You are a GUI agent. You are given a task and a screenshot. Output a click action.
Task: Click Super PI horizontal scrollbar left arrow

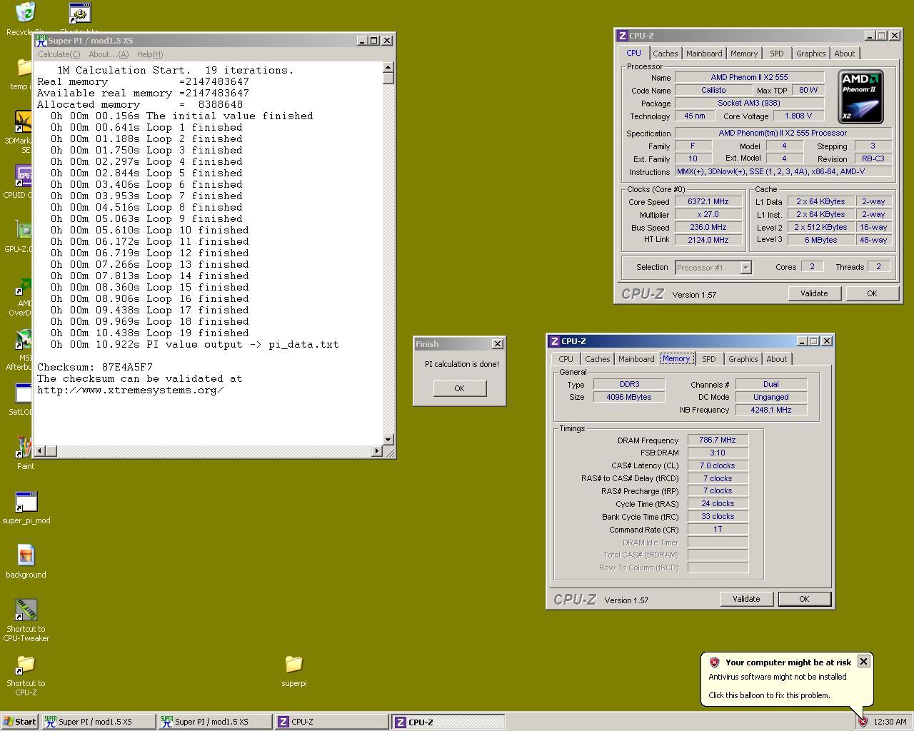40,450
